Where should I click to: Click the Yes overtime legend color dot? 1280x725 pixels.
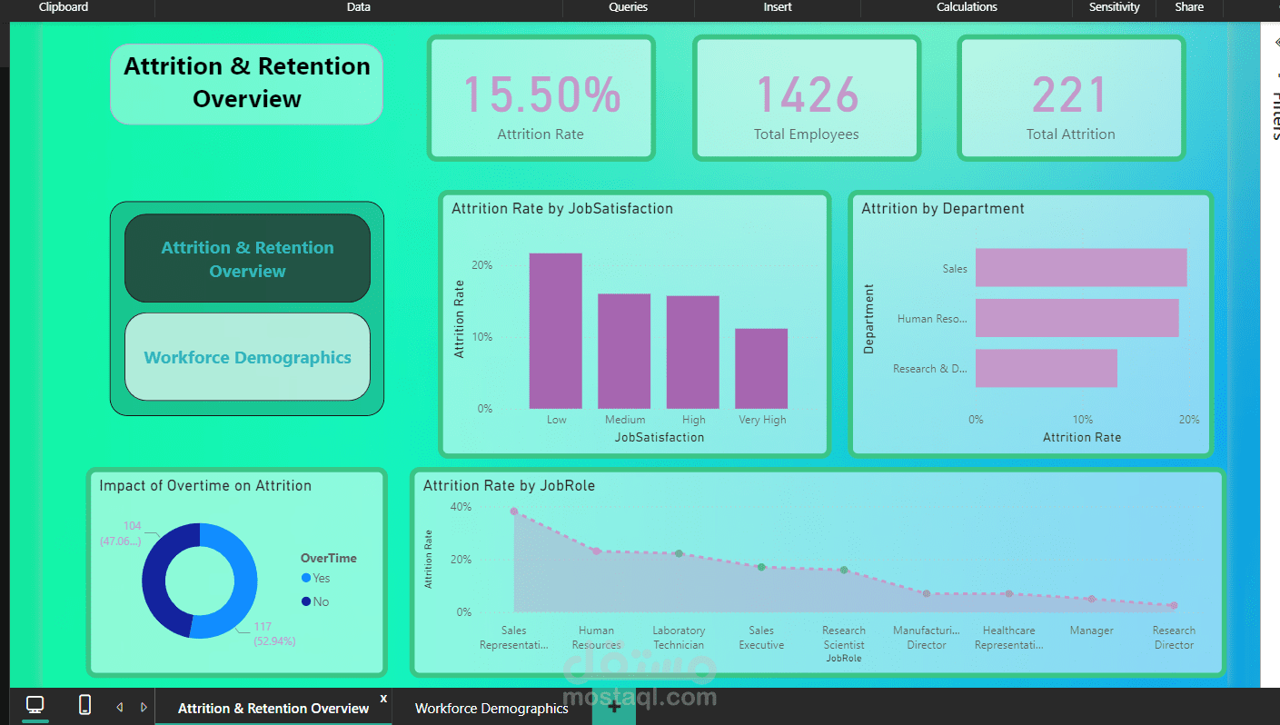click(x=306, y=578)
